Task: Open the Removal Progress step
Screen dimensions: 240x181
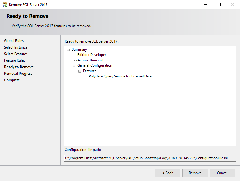Action: pyautogui.click(x=18, y=74)
